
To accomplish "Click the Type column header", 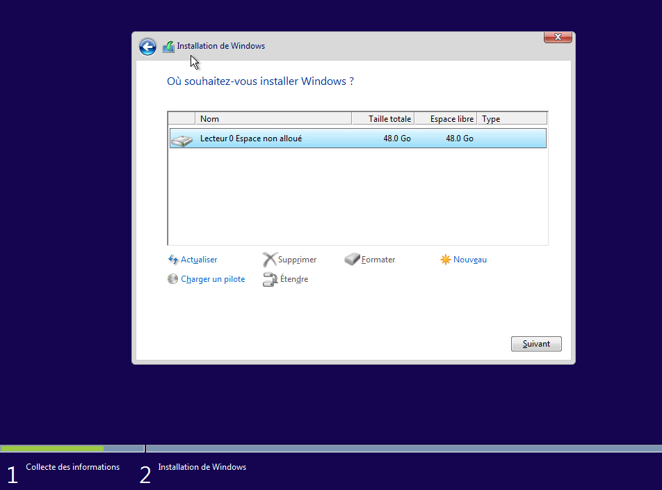I will [511, 119].
